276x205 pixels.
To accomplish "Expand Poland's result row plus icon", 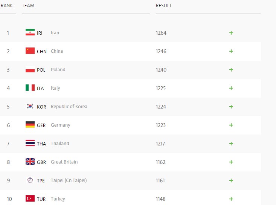I will (x=231, y=70).
